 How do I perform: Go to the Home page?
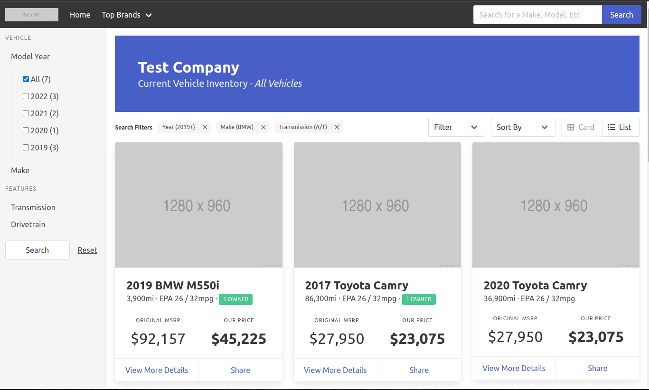tap(80, 15)
